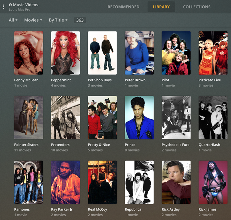Open the Movies type dropdown
The image size is (231, 220).
click(x=33, y=20)
